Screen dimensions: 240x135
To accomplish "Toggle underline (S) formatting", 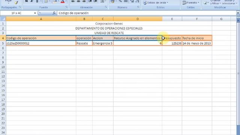I will (x=37, y=1).
